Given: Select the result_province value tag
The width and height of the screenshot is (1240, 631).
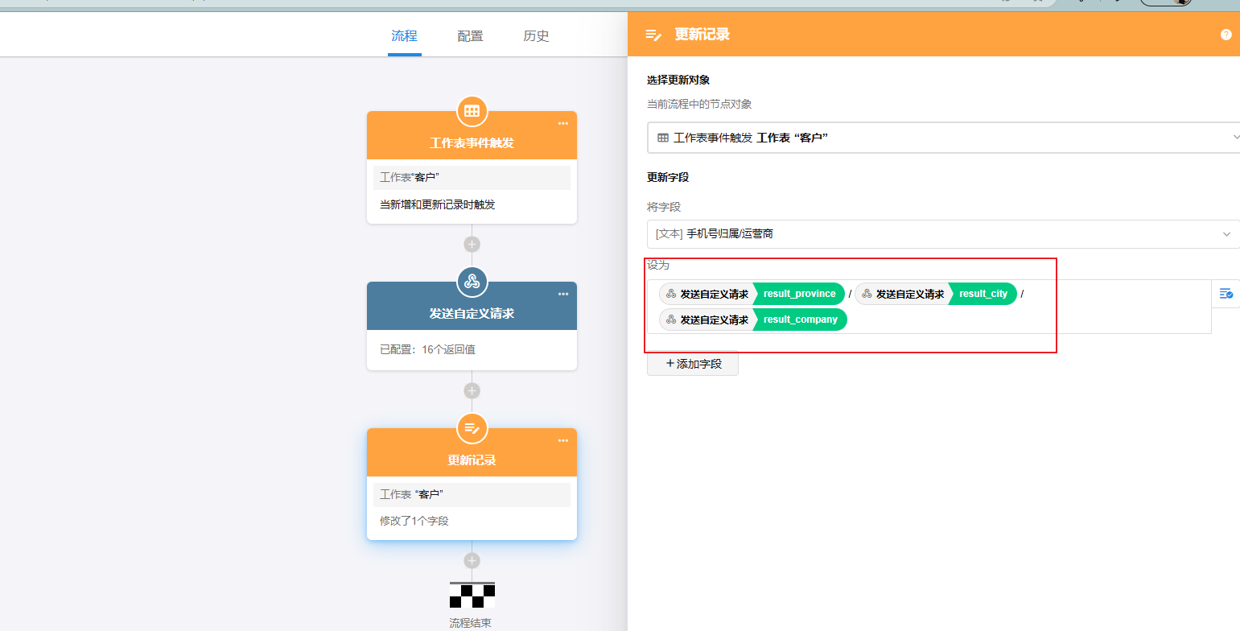Looking at the screenshot, I should [799, 294].
